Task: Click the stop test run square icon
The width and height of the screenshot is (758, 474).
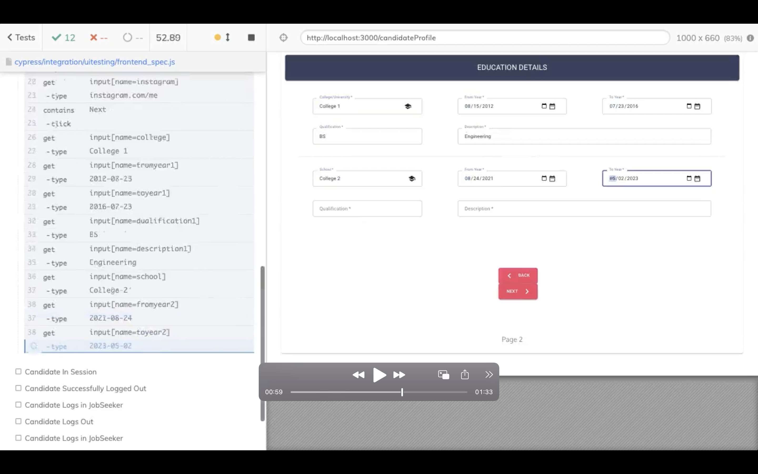Action: (x=251, y=38)
